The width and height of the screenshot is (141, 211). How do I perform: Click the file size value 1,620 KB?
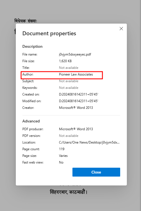[x=65, y=61]
